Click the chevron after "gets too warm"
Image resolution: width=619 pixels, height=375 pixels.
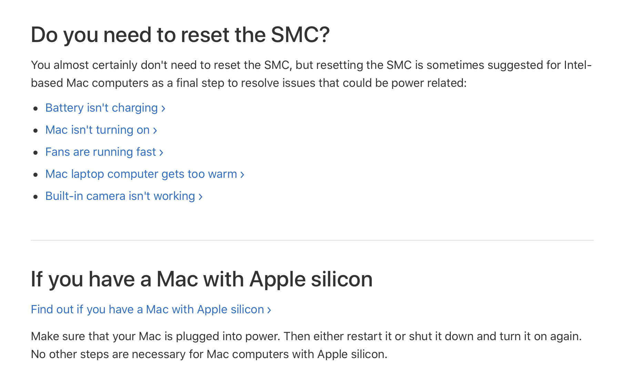pyautogui.click(x=242, y=175)
